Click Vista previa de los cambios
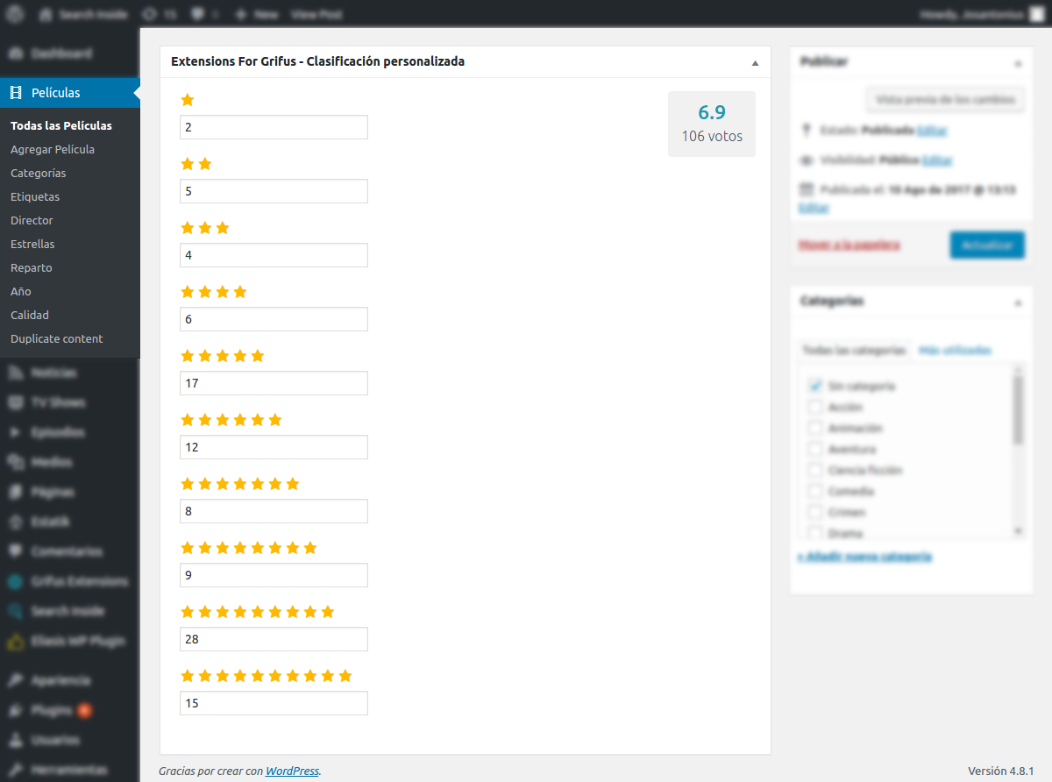The width and height of the screenshot is (1052, 782). (945, 99)
